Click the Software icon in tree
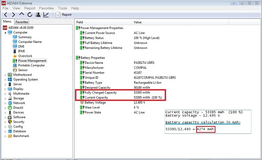262x160 pixels. pyautogui.click(x=10, y=117)
